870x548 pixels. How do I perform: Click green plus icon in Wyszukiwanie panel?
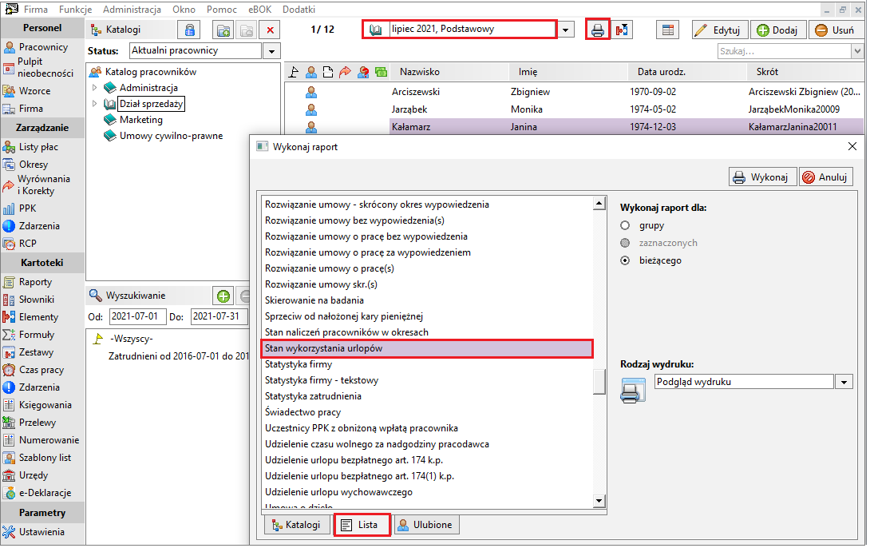(x=223, y=296)
